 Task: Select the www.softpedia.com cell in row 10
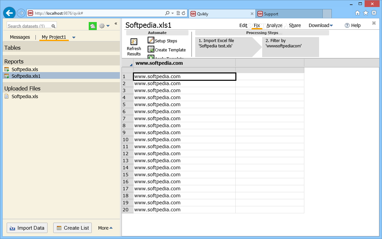click(184, 140)
